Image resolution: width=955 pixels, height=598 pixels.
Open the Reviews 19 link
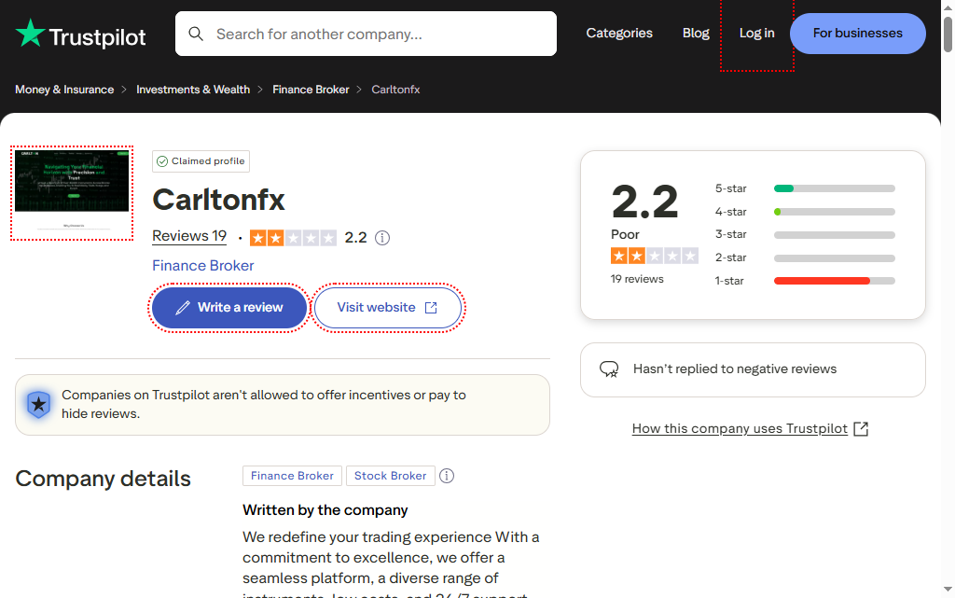[x=189, y=236]
